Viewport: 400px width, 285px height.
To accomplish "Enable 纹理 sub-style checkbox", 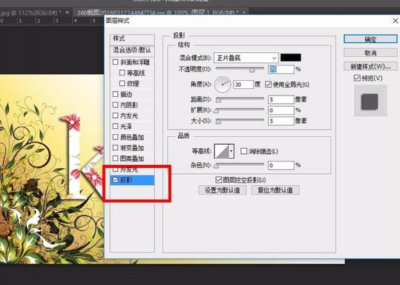I will (x=122, y=83).
